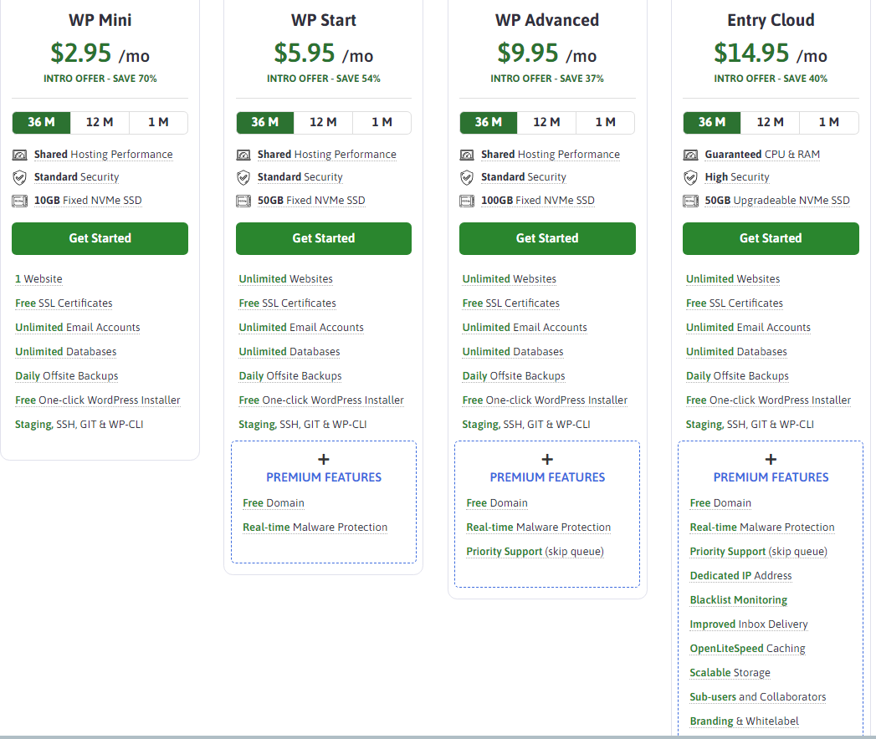Click Shared Hosting Performance in WP Mini
This screenshot has height=739, width=876.
tap(104, 155)
